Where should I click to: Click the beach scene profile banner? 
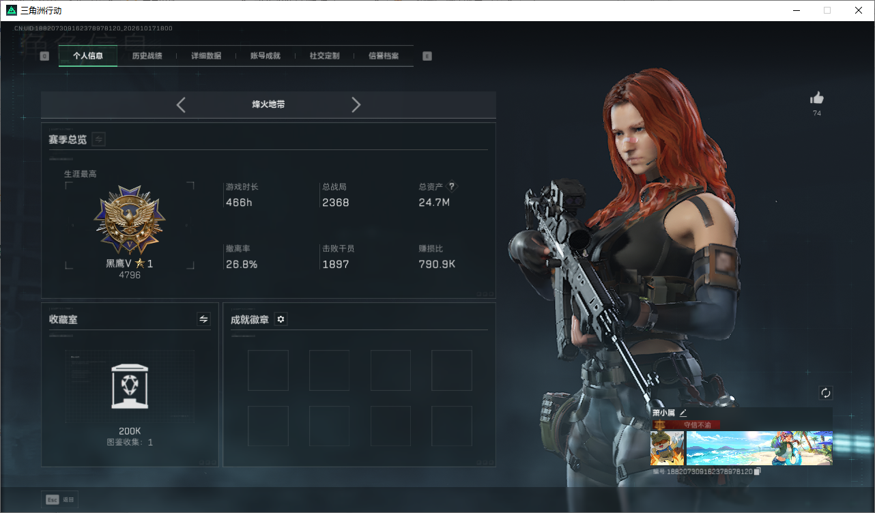pyautogui.click(x=760, y=448)
